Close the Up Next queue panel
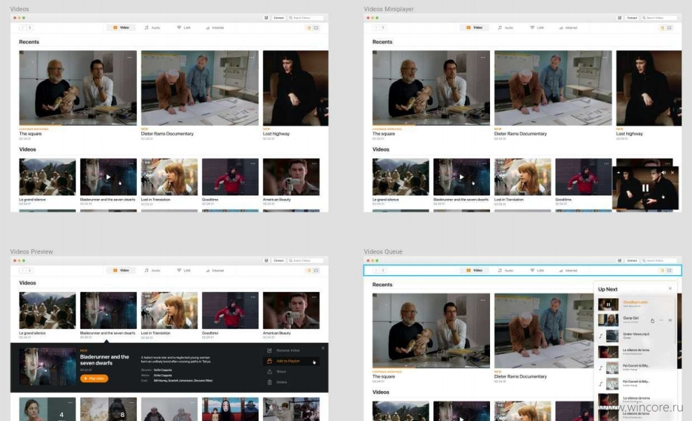This screenshot has height=421, width=692. pyautogui.click(x=670, y=289)
